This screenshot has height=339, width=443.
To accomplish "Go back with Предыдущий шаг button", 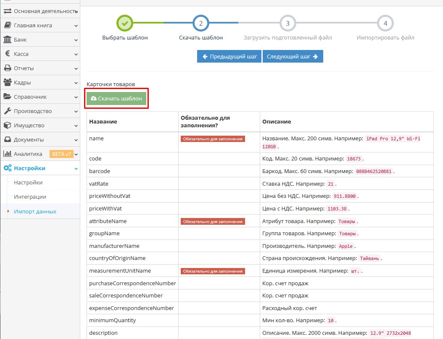I will [x=229, y=56].
